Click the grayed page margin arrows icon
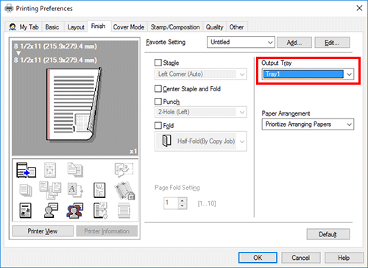The height and width of the screenshot is (268, 368). [50, 170]
